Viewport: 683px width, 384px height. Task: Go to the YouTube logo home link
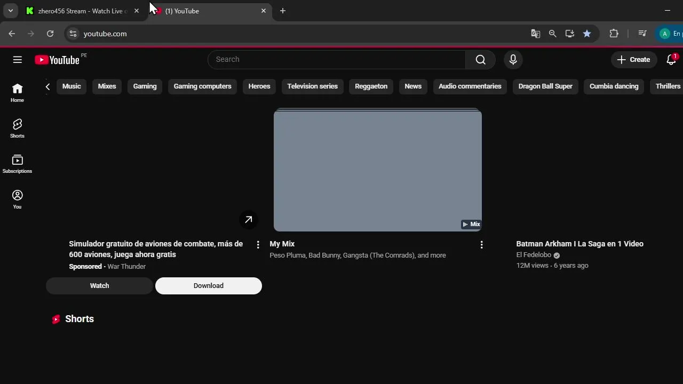[x=57, y=60]
